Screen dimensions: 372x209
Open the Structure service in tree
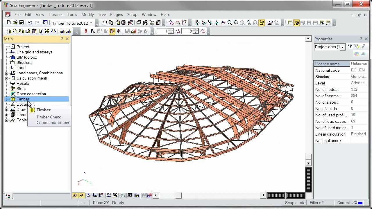point(24,62)
